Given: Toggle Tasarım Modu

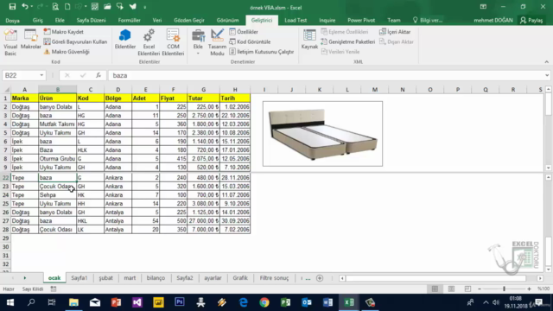Looking at the screenshot, I should (217, 42).
